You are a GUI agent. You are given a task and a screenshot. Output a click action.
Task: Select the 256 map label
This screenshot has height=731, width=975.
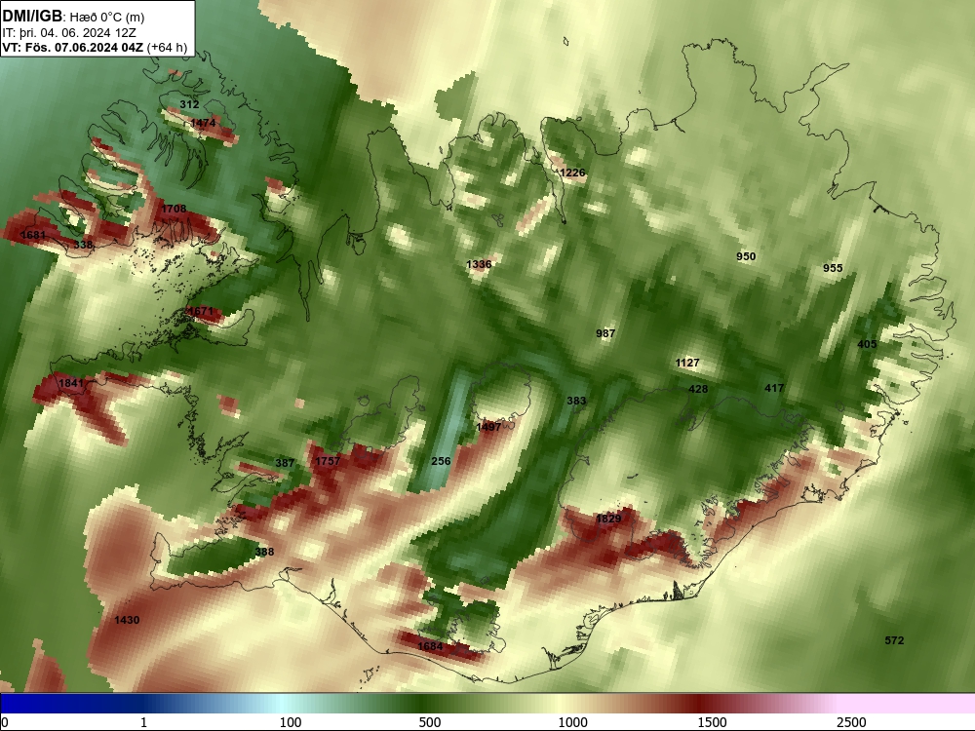coord(441,461)
